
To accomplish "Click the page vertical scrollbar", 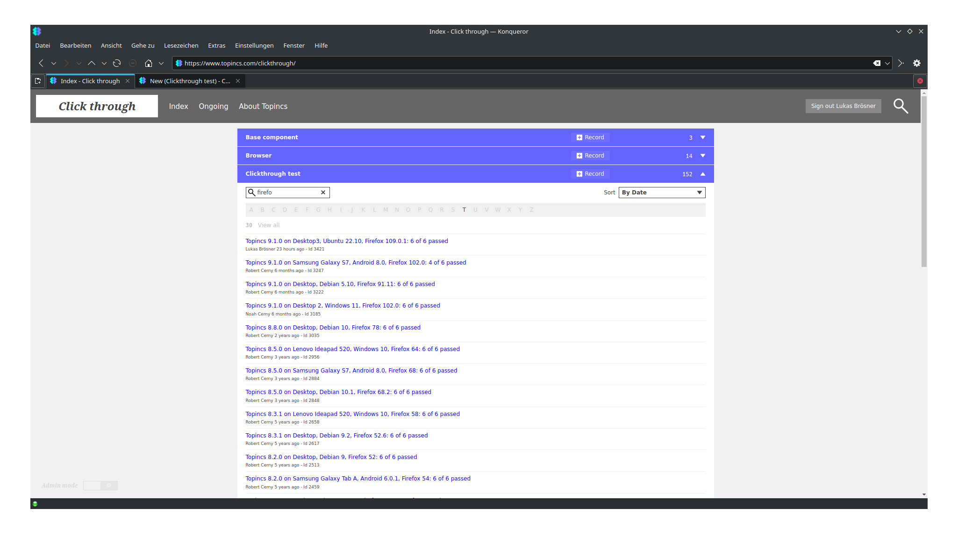I will coord(924,182).
